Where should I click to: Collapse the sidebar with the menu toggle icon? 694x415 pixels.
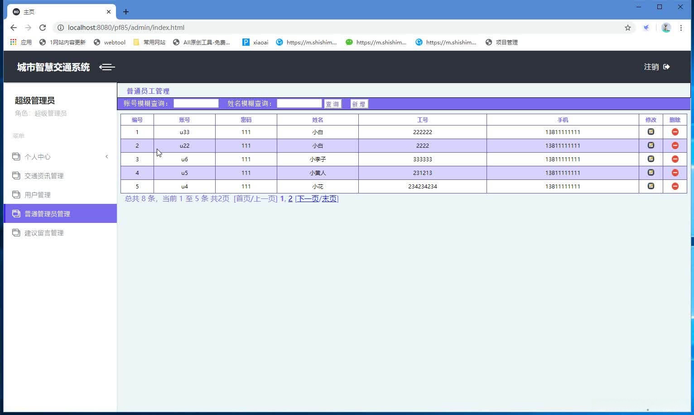(107, 67)
